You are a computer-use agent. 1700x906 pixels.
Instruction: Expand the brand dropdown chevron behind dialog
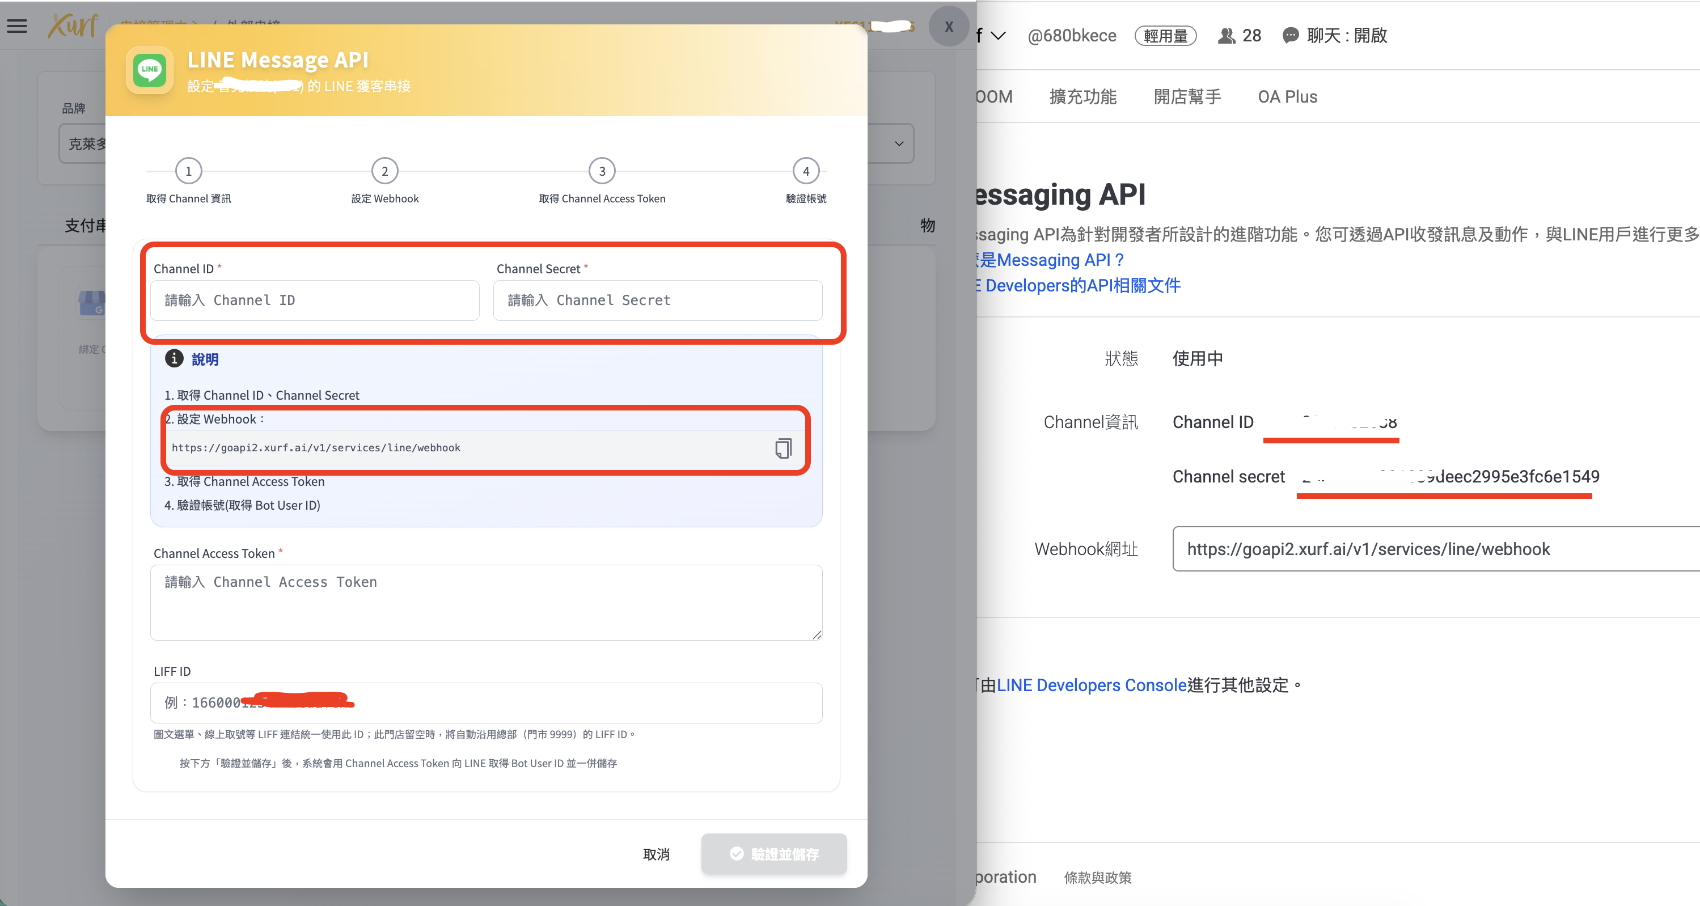click(899, 144)
